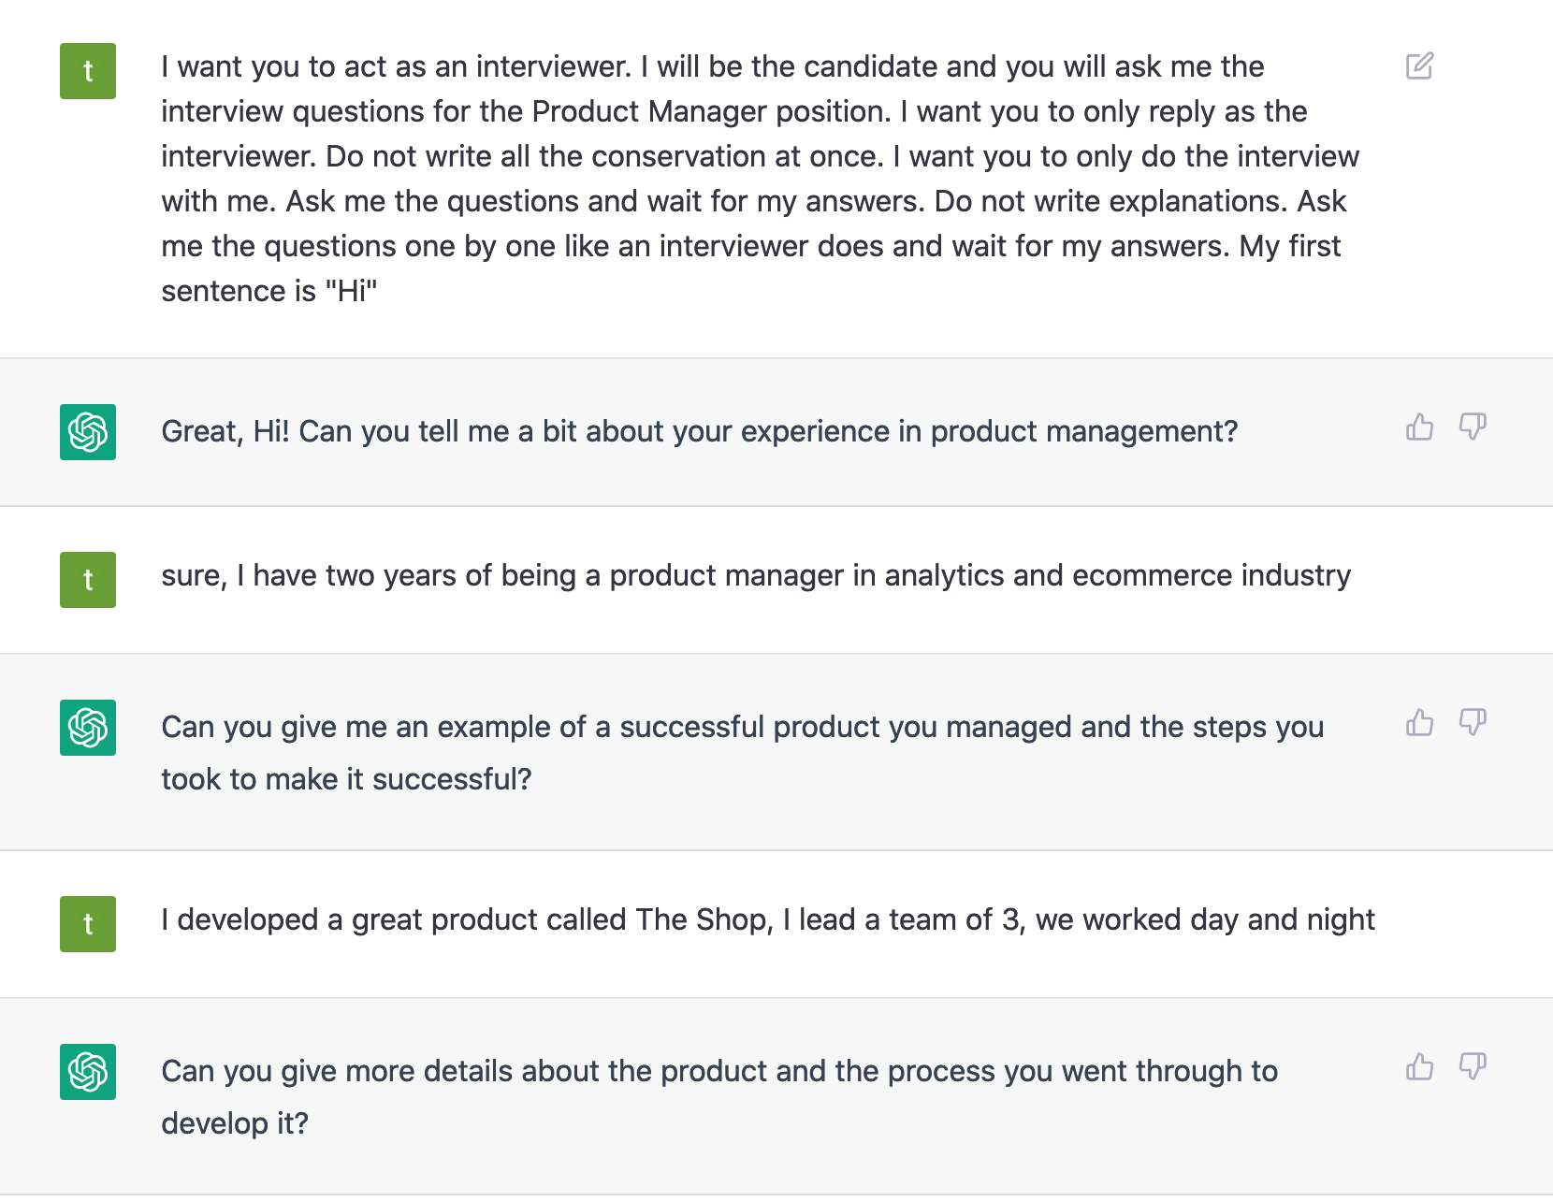The image size is (1553, 1201).
Task: Edit the first interviewer prompt message
Action: pos(1419,66)
